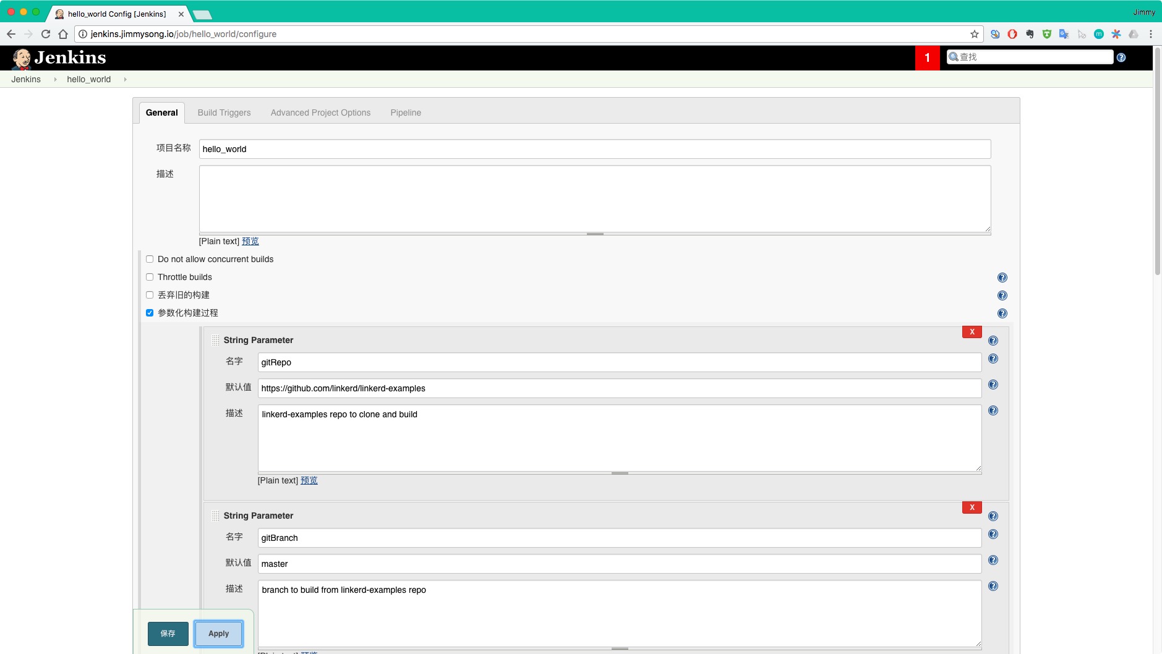Switch to the Build Triggers tab
The image size is (1162, 654).
click(x=224, y=113)
